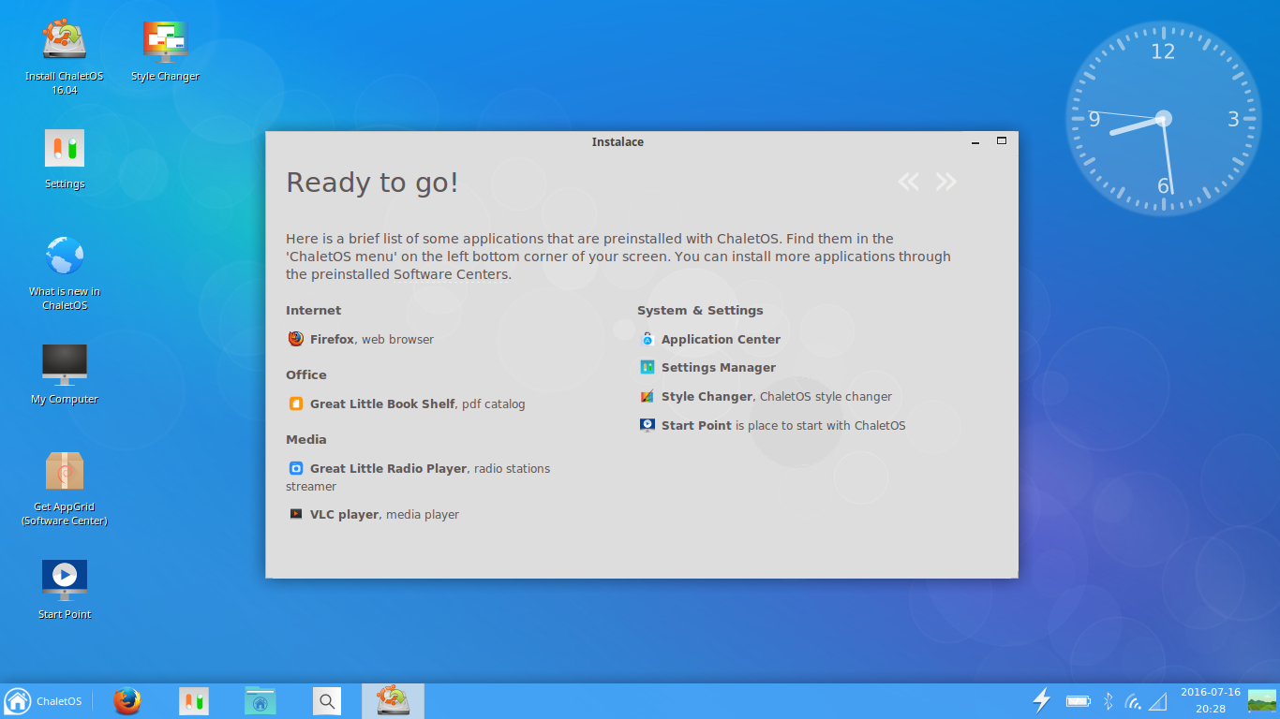Click the date and time display
Screen dimensions: 1280x719
1211,700
